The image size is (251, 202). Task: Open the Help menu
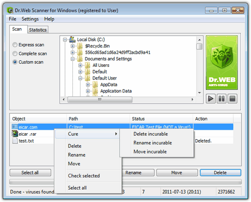49,19
